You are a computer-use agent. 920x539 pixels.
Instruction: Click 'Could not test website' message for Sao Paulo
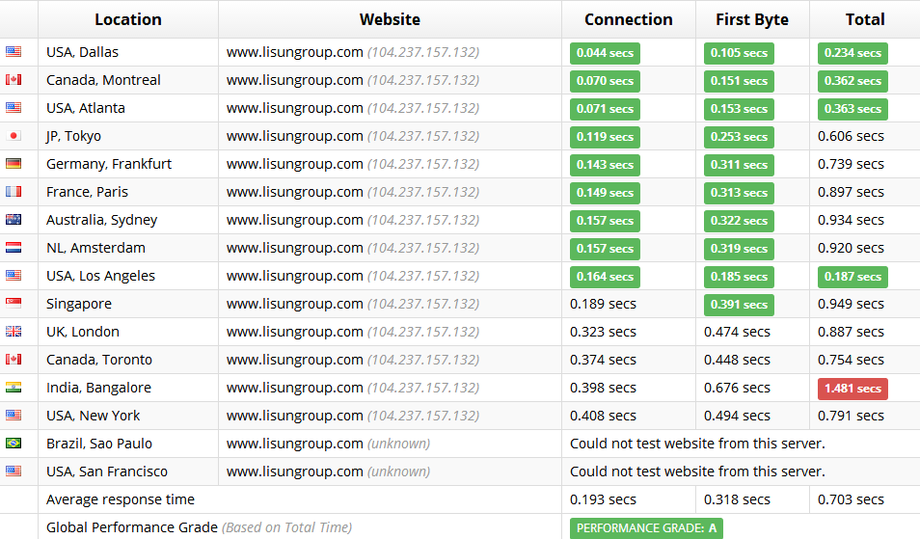[x=697, y=444]
